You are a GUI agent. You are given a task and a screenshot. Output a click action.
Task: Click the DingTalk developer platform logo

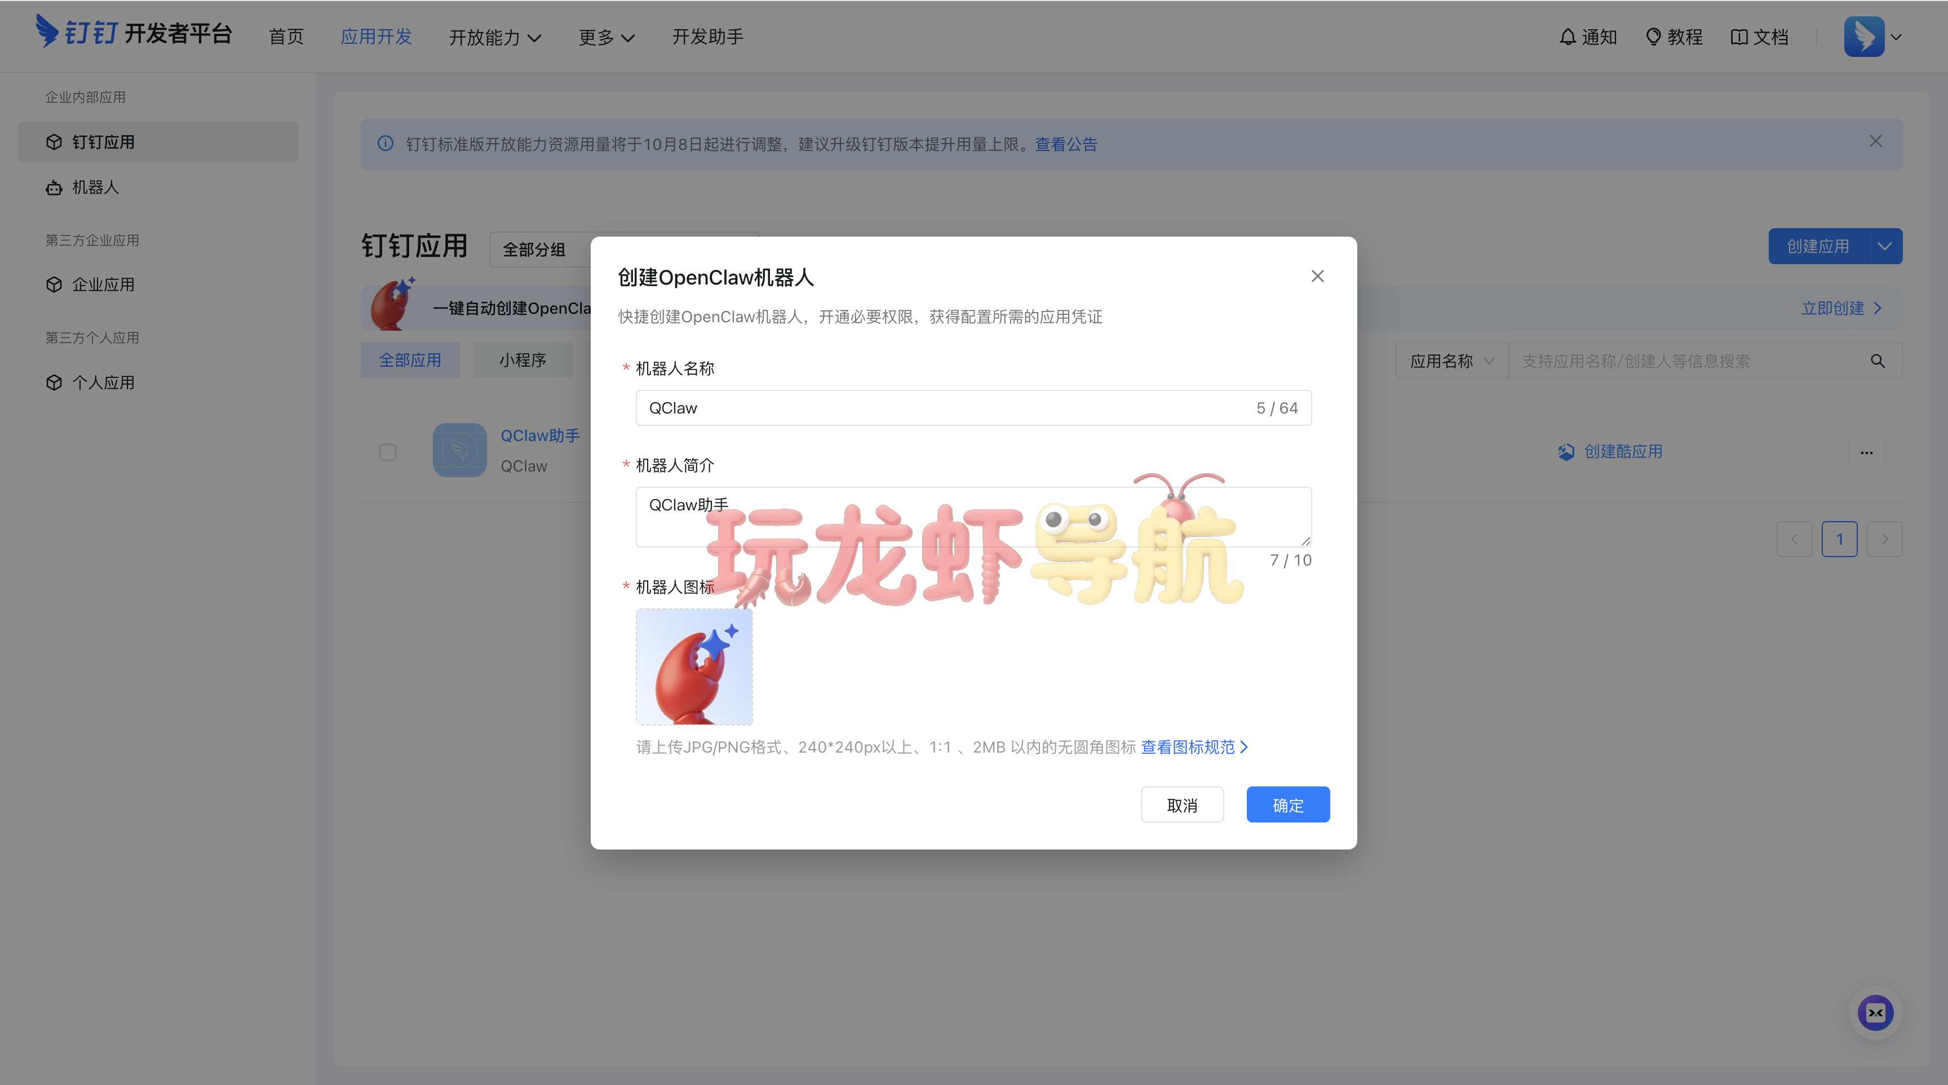pyautogui.click(x=134, y=33)
